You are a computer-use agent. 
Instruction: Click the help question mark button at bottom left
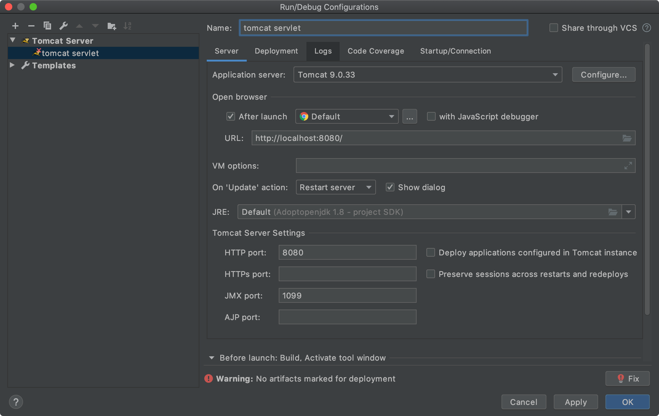[16, 402]
